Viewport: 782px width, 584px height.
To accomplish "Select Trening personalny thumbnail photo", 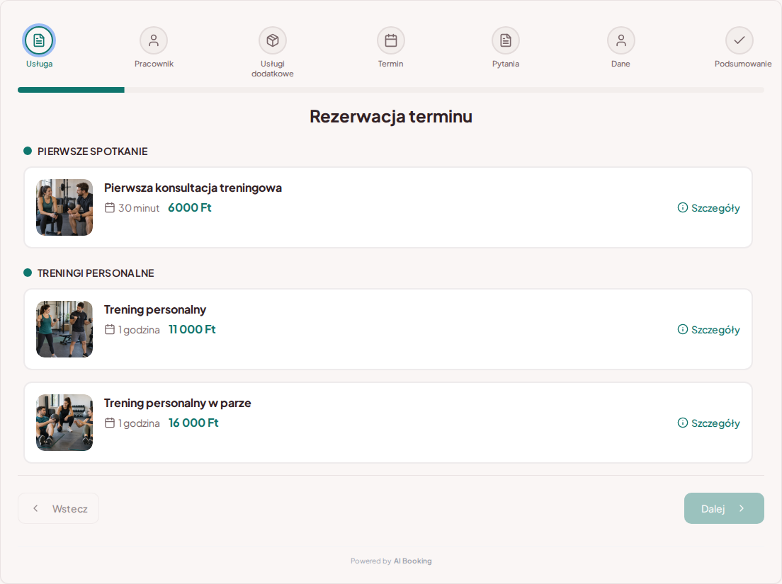I will coord(64,329).
